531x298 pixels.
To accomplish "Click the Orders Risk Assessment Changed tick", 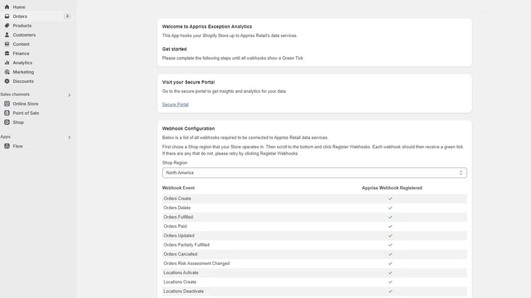I will point(390,264).
